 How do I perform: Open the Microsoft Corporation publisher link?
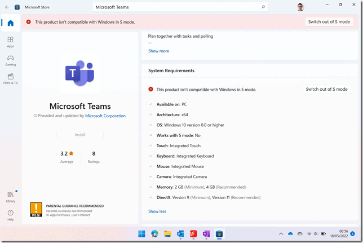(x=105, y=116)
